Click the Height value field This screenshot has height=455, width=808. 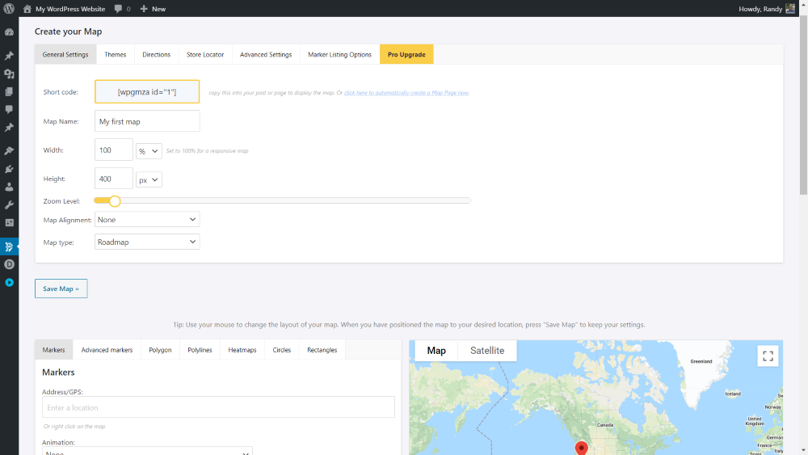click(114, 179)
